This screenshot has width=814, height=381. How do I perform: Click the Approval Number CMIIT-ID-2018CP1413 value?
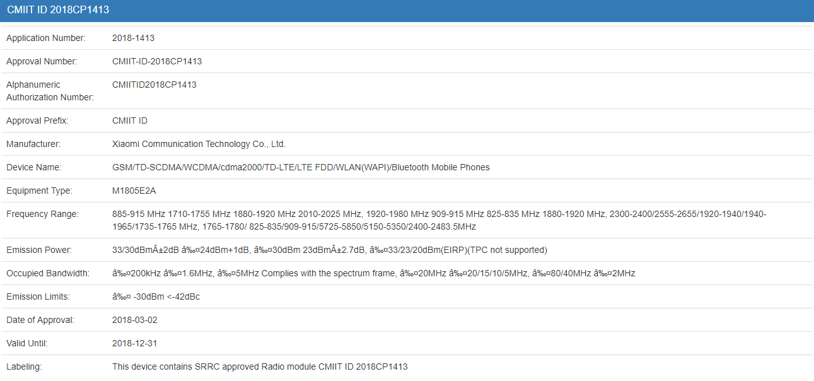[157, 61]
